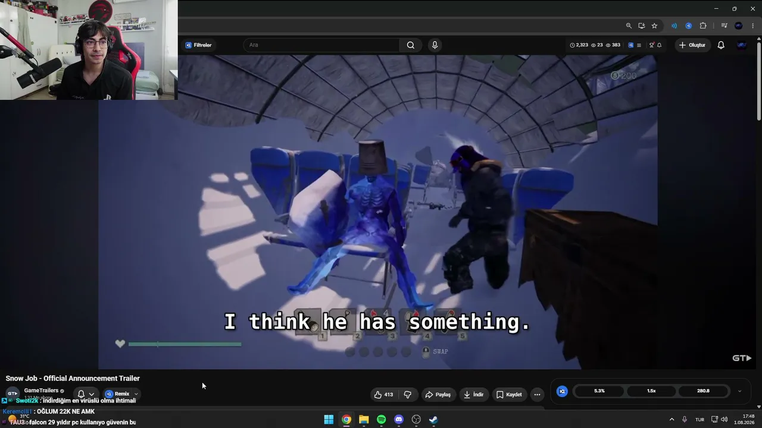Click the Oluştur create button
Image resolution: width=762 pixels, height=428 pixels.
coord(692,45)
